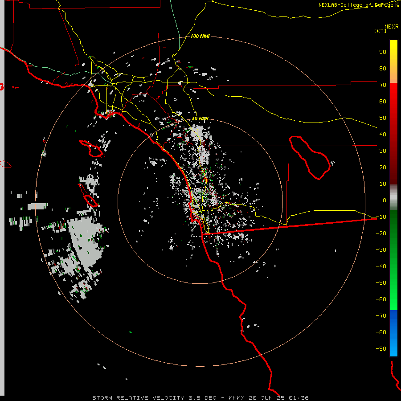Click the KNKX radar site identifier
The height and width of the screenshot is (401, 401).
click(x=236, y=398)
